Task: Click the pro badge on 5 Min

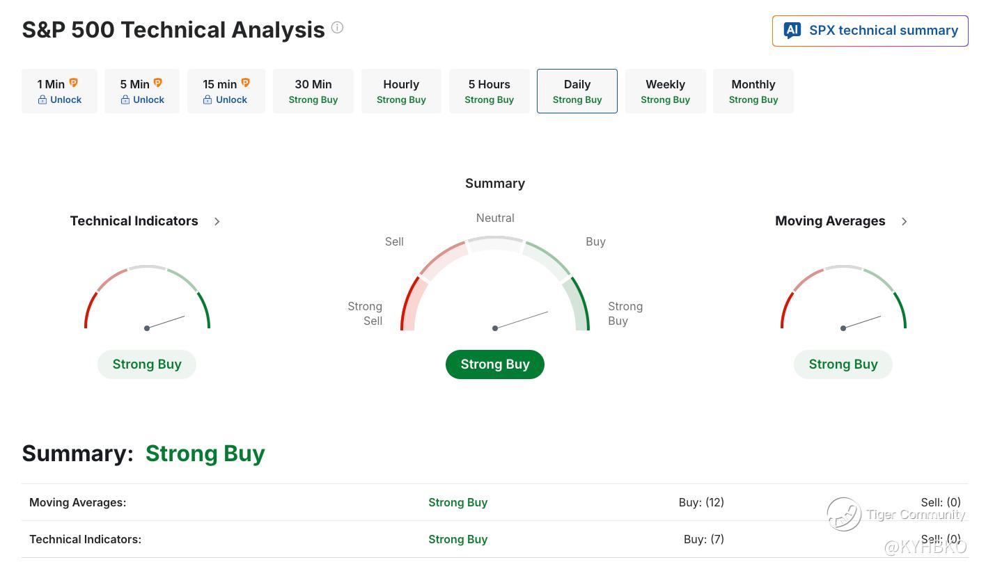Action: click(158, 83)
